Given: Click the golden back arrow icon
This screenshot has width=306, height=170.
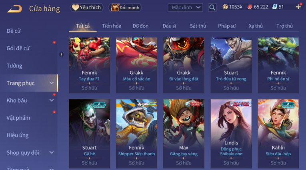Looking at the screenshot, I should [x=15, y=8].
